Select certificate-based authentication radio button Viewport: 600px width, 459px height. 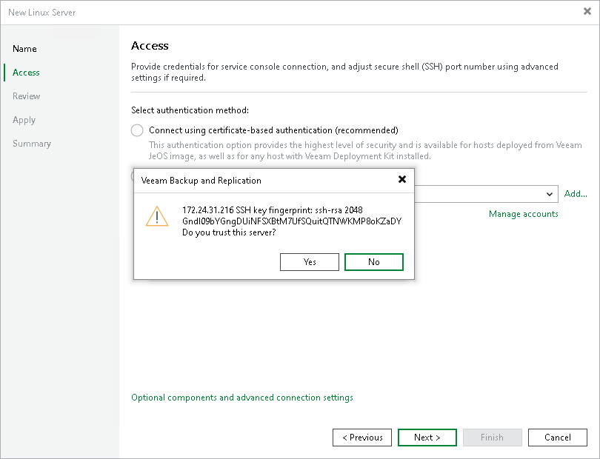[x=137, y=130]
